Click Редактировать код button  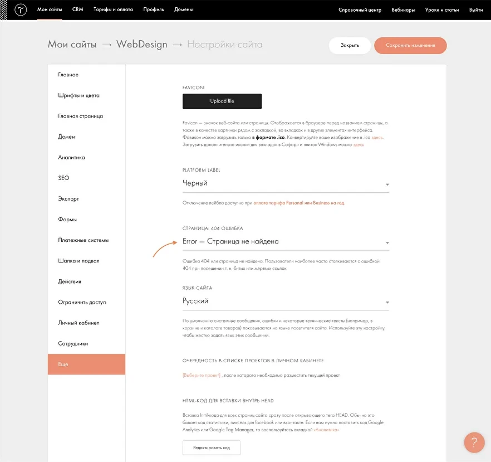[x=211, y=448]
